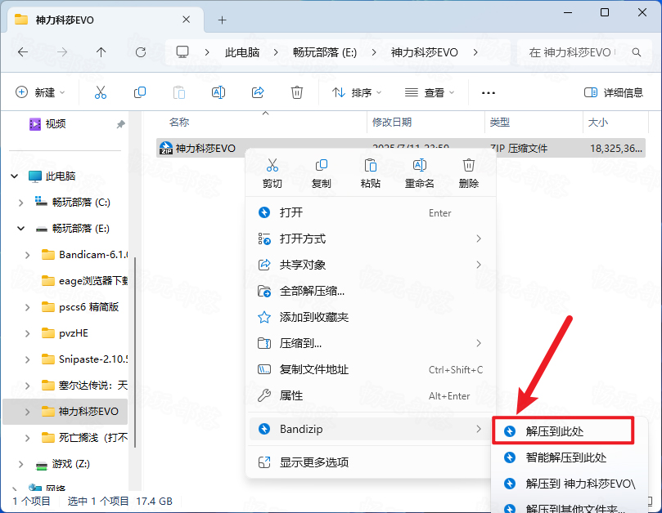Expand the pvzHE folder node
This screenshot has width=662, height=513.
pos(28,333)
